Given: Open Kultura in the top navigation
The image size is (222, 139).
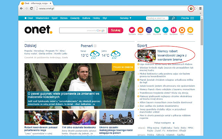Looking at the screenshot, I should pyautogui.click(x=86, y=18).
